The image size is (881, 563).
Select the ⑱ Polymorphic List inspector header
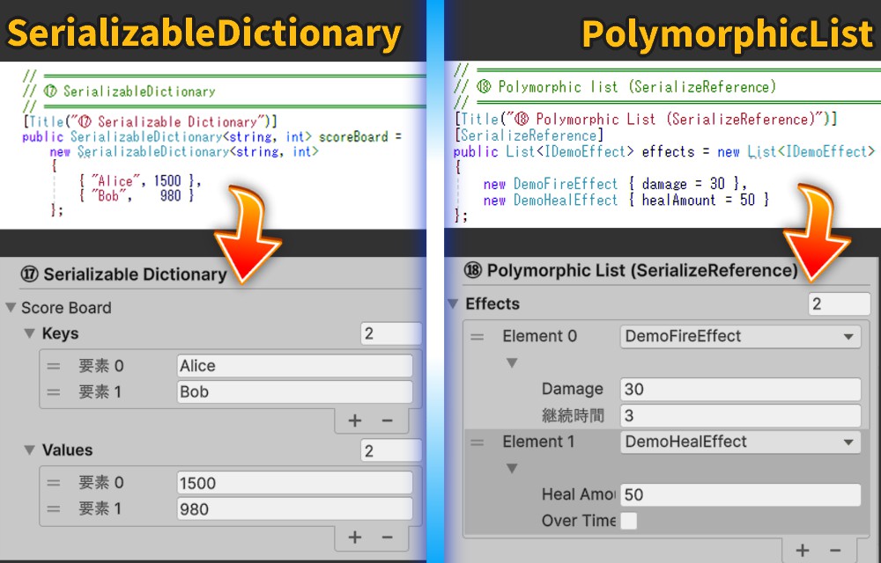tap(631, 270)
